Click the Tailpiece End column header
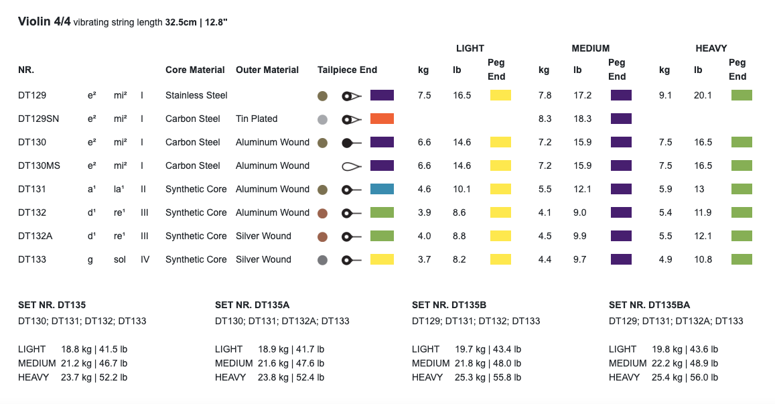 click(347, 70)
